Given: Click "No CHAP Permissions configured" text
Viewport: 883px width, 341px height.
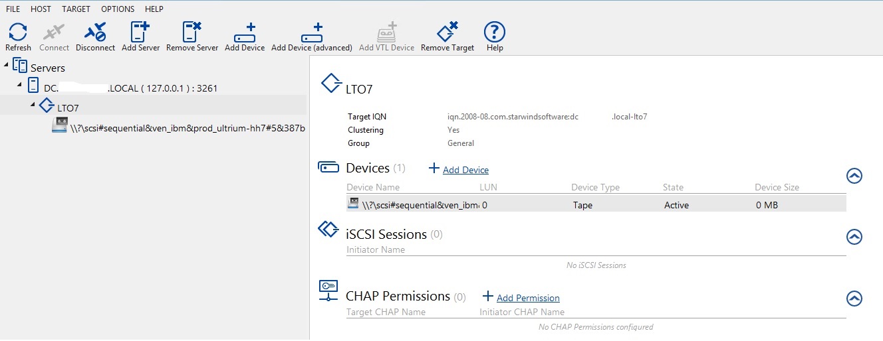Looking at the screenshot, I should [596, 327].
